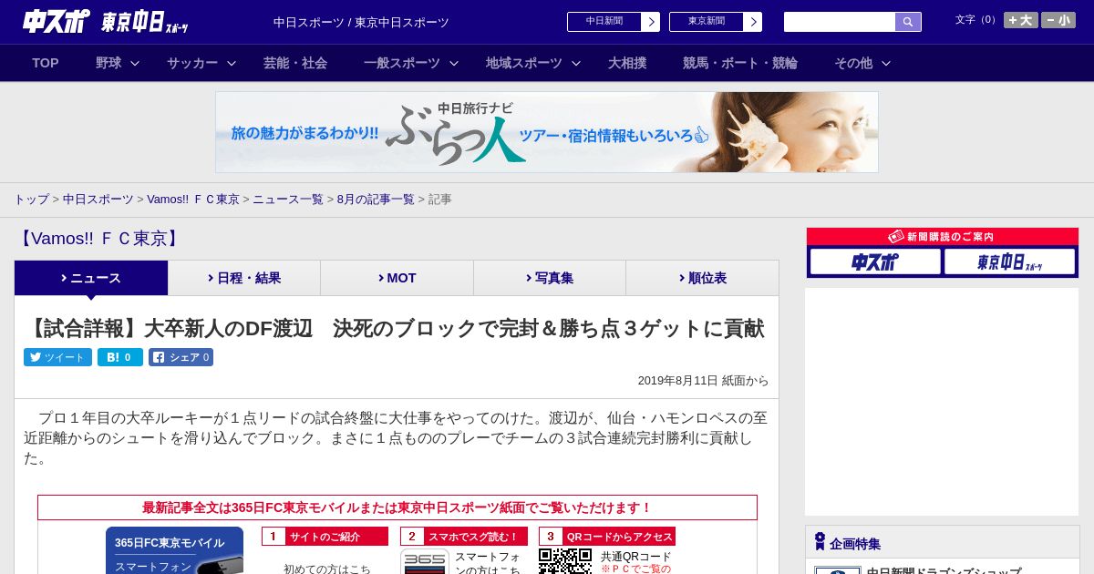Increase text size with 大 button
Viewport: 1094px width, 574px height.
coord(1021,20)
